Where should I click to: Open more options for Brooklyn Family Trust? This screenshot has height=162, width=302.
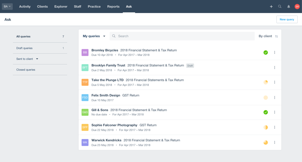click(275, 68)
